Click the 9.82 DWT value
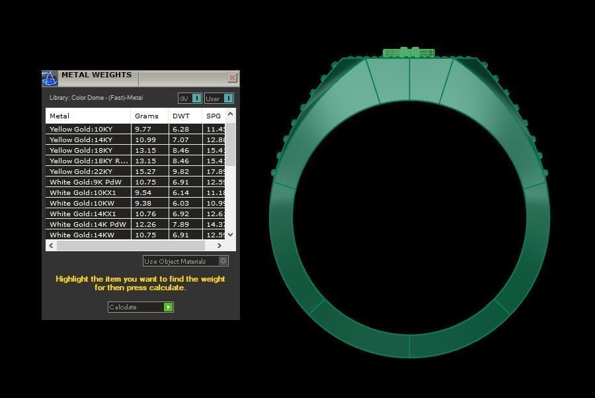595x398 pixels. click(x=180, y=171)
